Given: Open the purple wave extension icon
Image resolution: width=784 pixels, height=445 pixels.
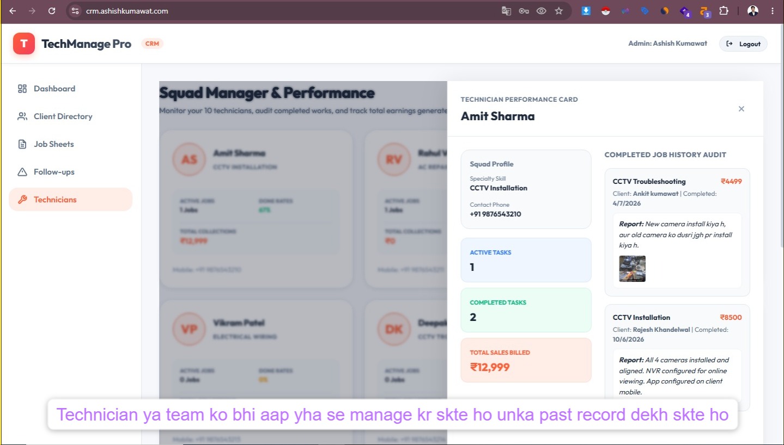Looking at the screenshot, I should [x=625, y=11].
